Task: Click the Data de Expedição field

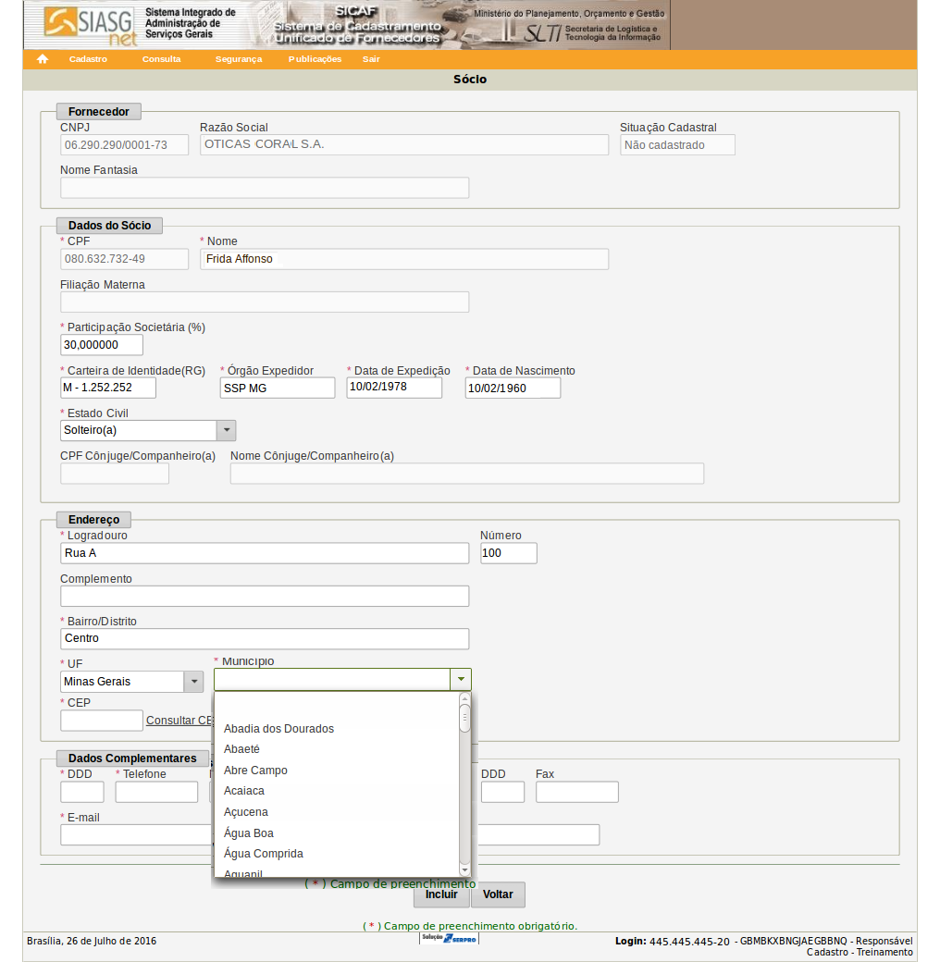Action: (394, 388)
